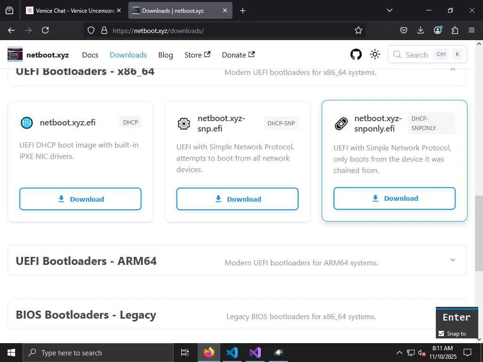This screenshot has width=483, height=362.
Task: Click the forward navigation arrow
Action: pos(28,30)
